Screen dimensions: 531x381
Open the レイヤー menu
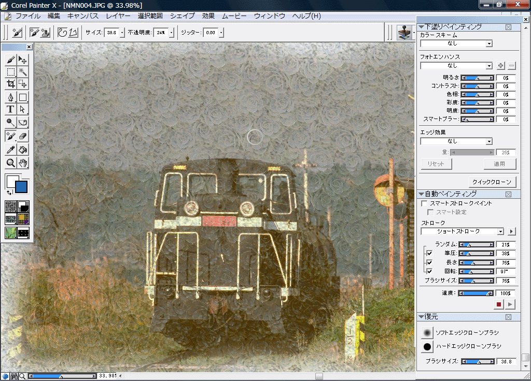tap(118, 16)
